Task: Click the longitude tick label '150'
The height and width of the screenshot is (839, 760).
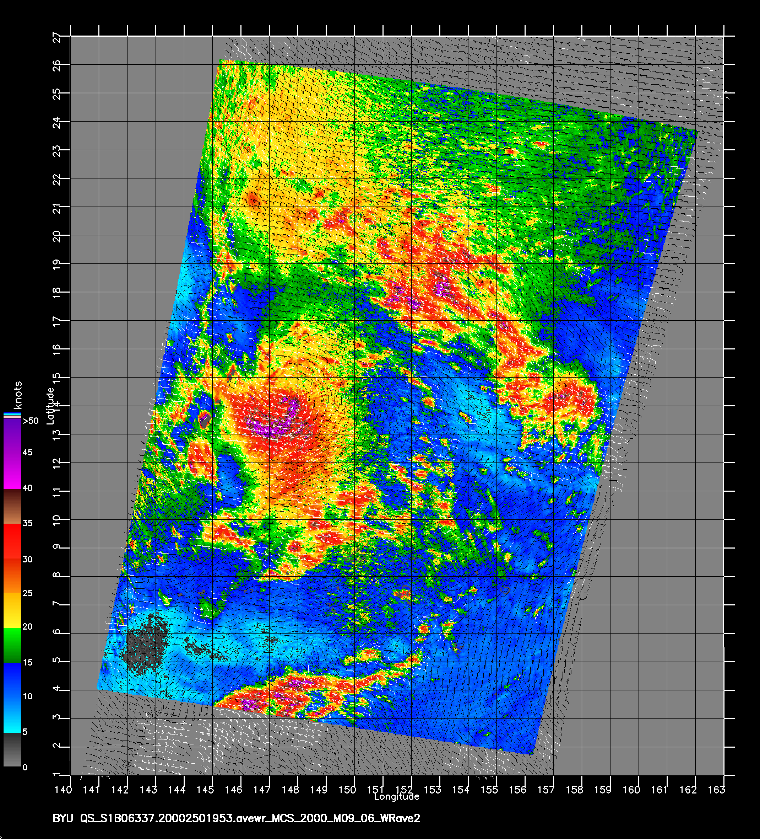Action: click(x=347, y=790)
